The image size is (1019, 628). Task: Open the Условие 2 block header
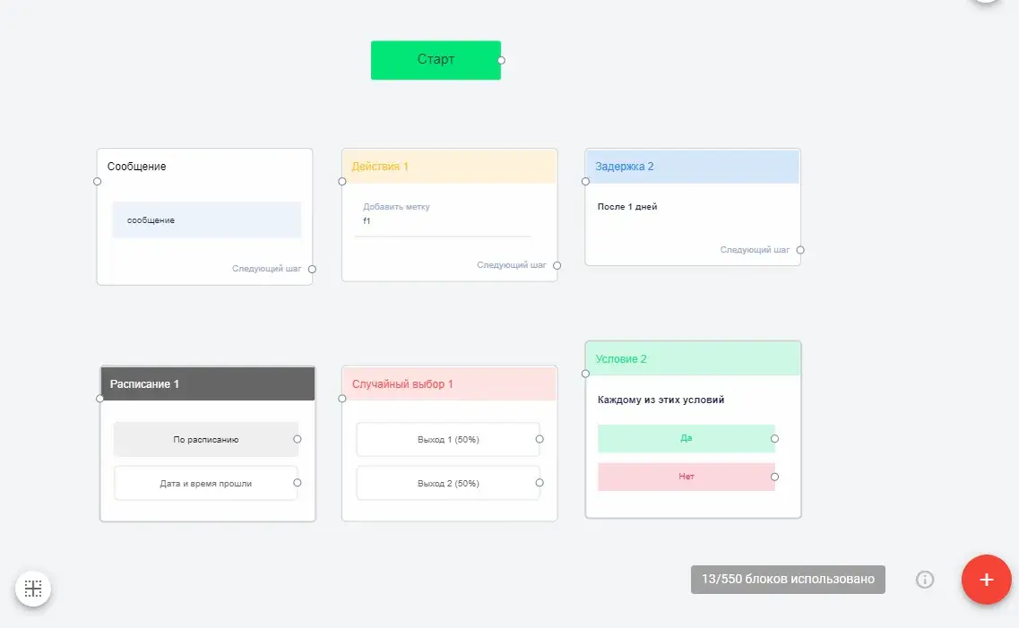694,358
